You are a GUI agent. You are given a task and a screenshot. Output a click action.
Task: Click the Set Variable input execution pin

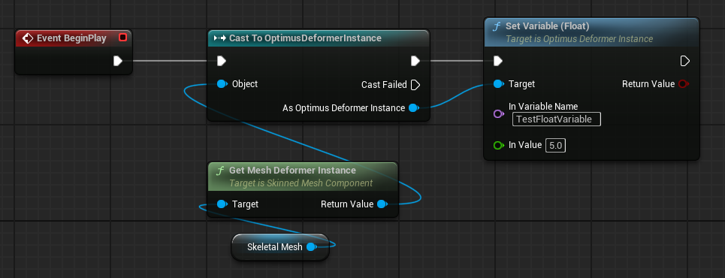498,61
